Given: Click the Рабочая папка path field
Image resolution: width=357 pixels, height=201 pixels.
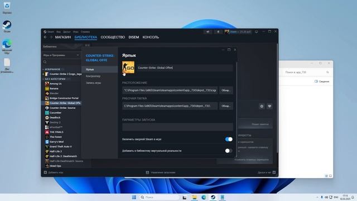Looking at the screenshot, I should click(x=170, y=106).
